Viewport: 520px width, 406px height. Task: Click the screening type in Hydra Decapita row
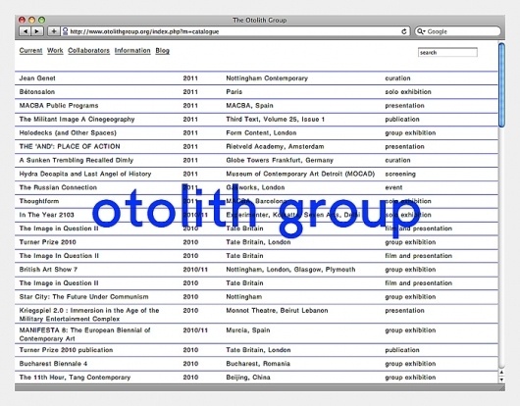point(400,174)
